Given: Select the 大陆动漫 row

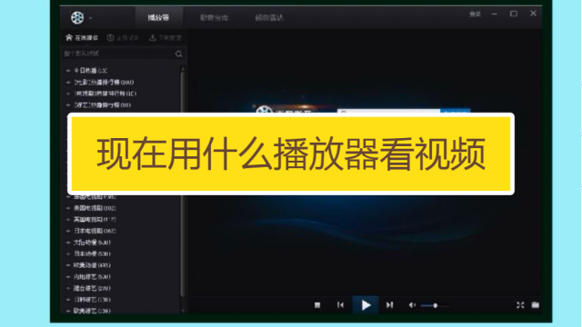Looking at the screenshot, I should [88, 243].
